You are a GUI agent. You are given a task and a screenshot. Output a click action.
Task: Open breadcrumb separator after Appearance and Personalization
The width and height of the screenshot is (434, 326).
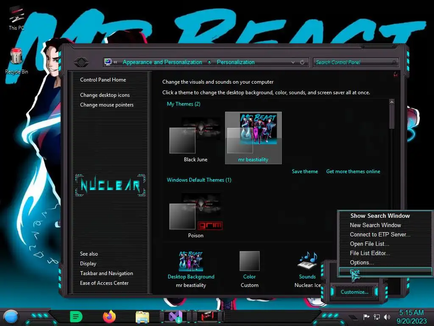click(209, 62)
